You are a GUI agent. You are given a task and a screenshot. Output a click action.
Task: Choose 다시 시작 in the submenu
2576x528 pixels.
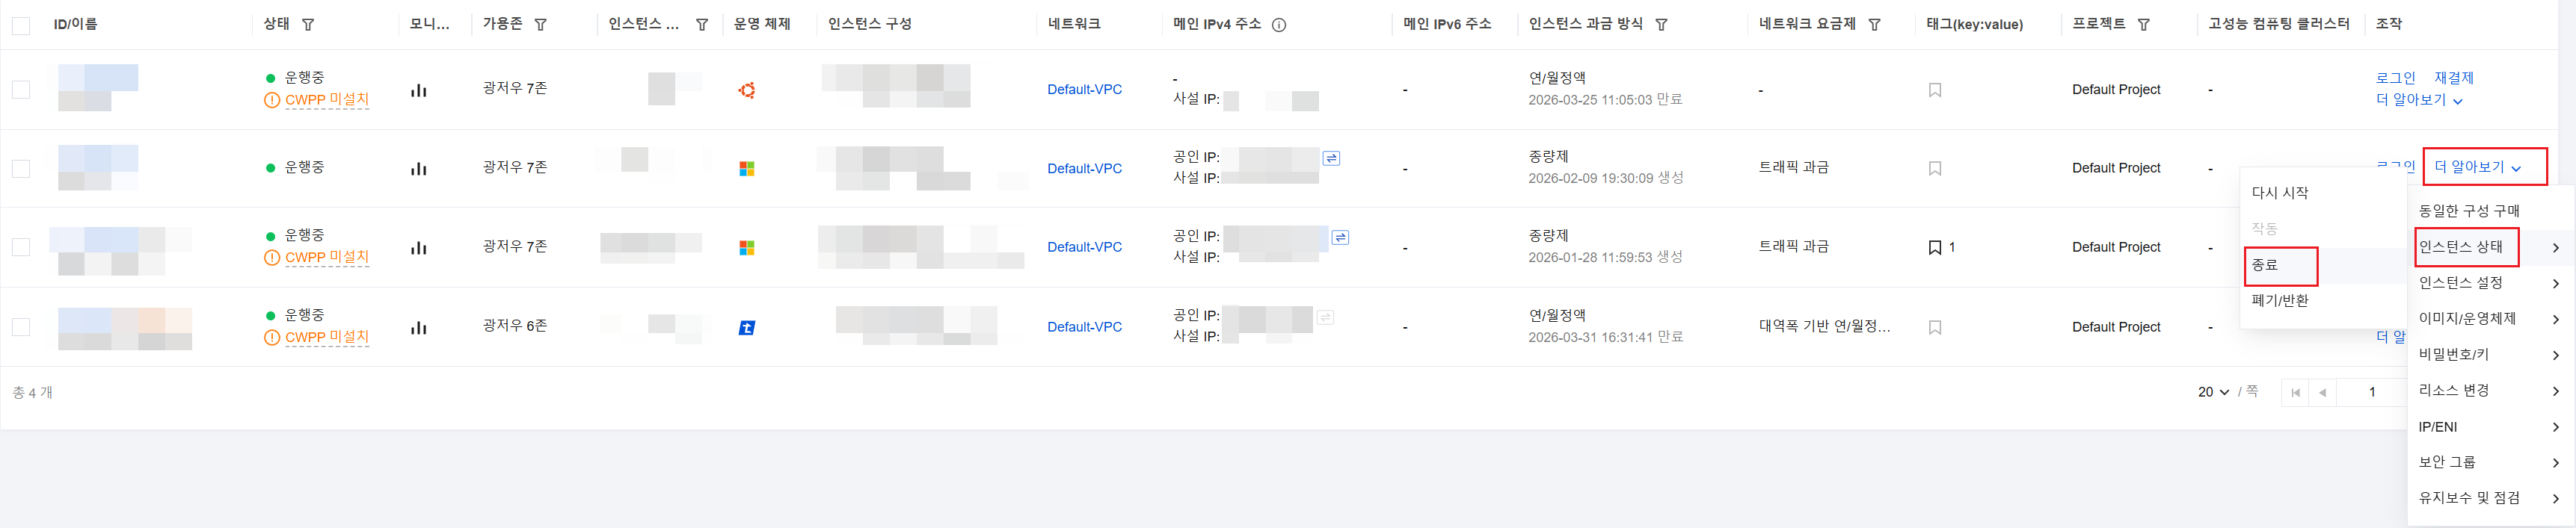(2279, 193)
